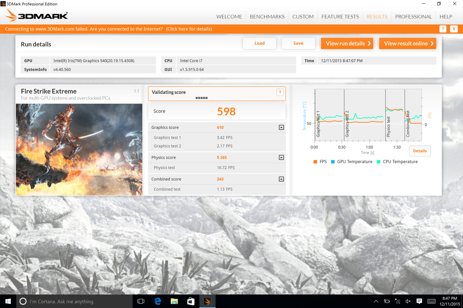
Task: Launch Microsoft Edge from taskbar
Action: click(157, 301)
